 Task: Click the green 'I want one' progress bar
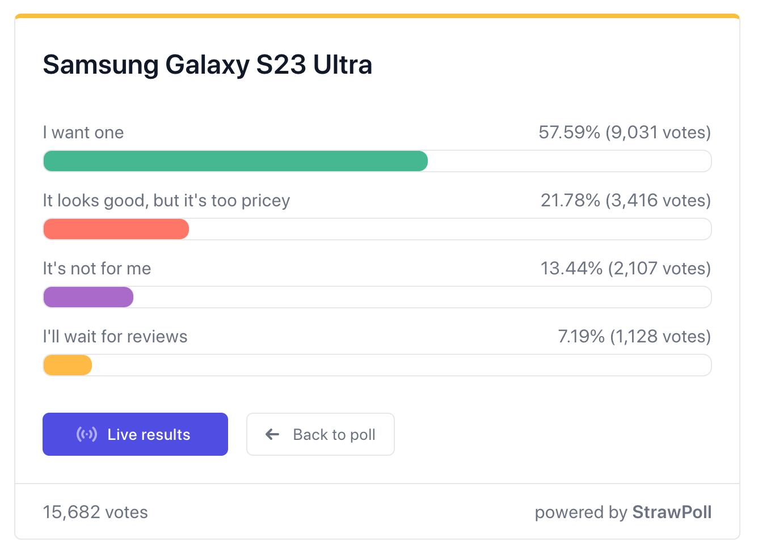235,161
